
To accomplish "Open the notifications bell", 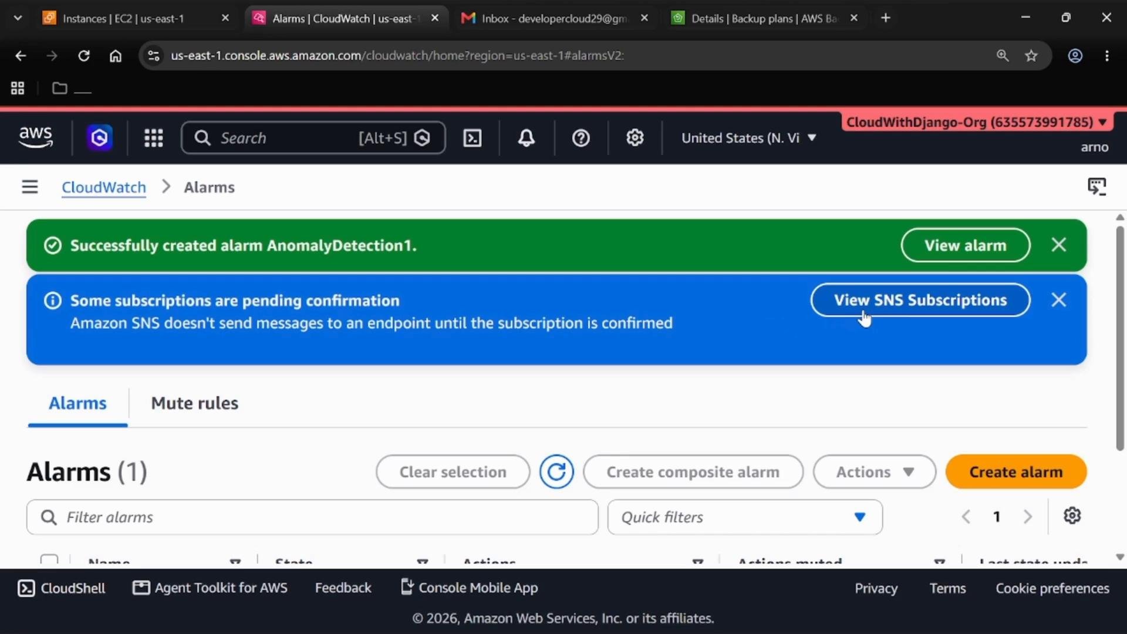I will coord(526,138).
